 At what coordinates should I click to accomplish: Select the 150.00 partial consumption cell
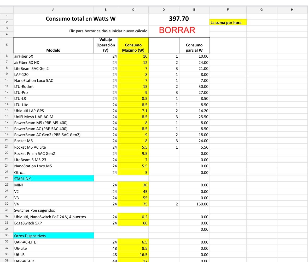click(x=194, y=204)
